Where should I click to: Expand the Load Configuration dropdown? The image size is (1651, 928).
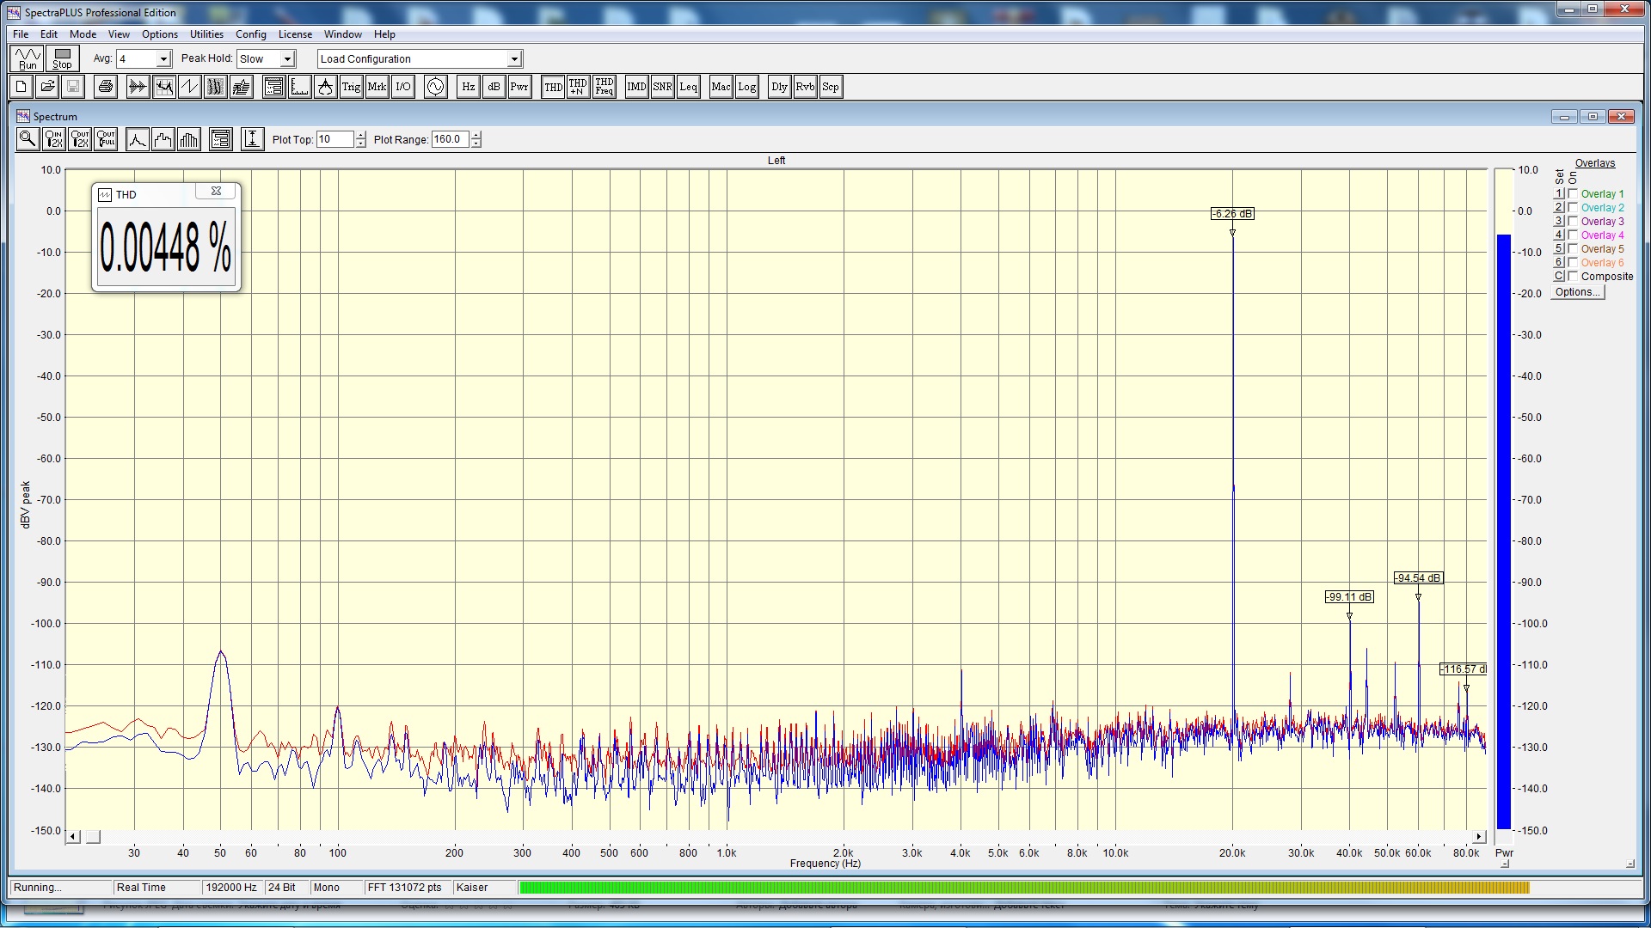pyautogui.click(x=514, y=59)
